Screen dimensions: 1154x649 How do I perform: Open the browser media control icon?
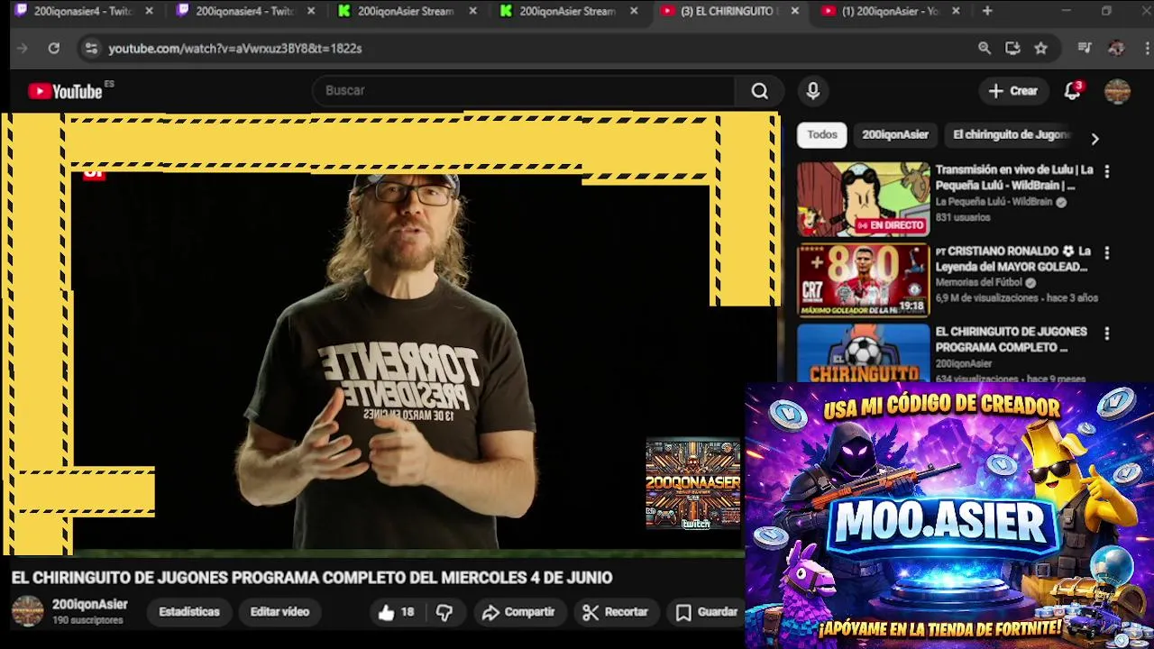(x=1085, y=49)
